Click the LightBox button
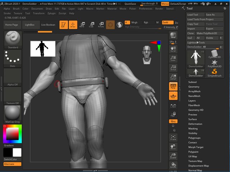 (x=30, y=25)
